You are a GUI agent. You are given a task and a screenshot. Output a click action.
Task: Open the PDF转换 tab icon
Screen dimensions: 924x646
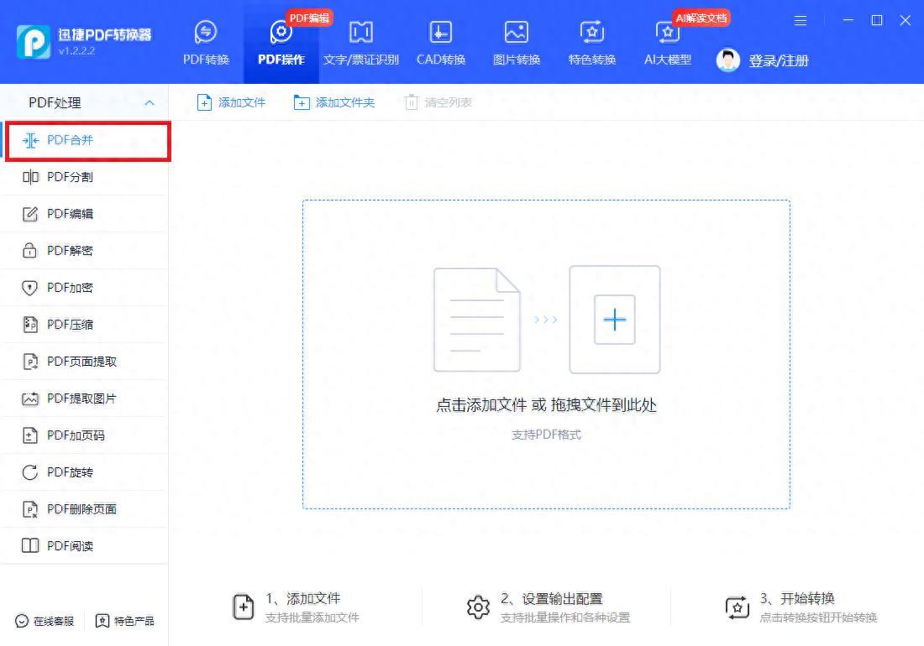(206, 33)
